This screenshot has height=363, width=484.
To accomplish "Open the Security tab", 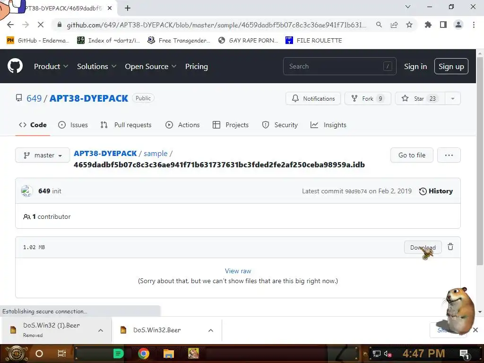I will click(x=280, y=125).
